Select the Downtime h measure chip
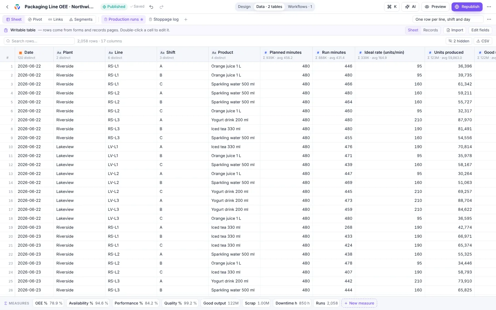The image size is (496, 310). 292,303
